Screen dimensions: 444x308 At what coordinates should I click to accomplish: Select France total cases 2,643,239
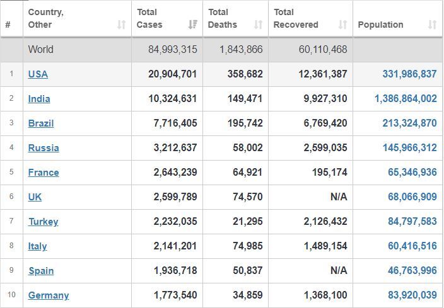pos(175,173)
